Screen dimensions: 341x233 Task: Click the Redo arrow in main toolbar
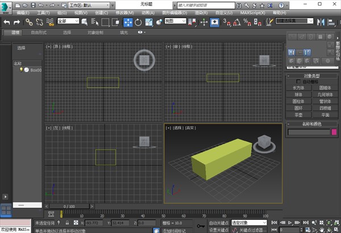coord(17,22)
